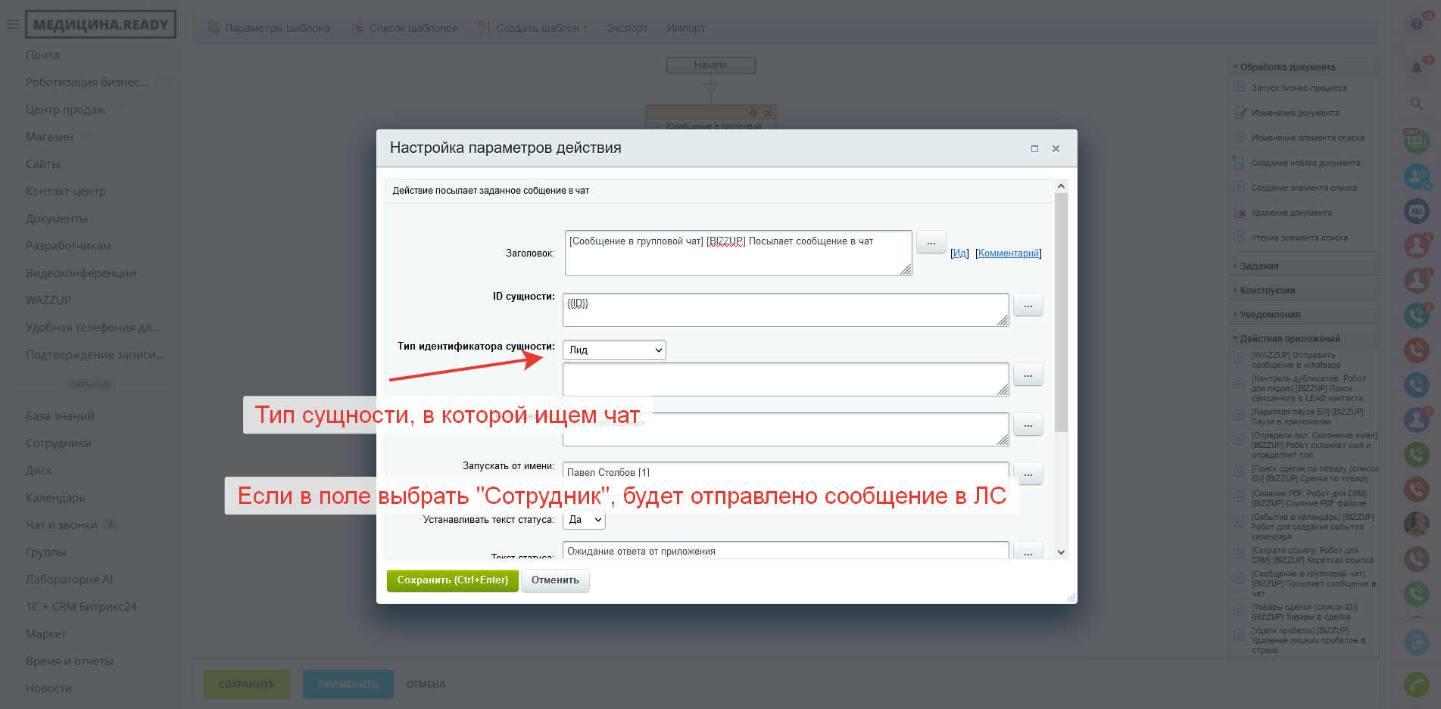Click the МЕДИЦИНА.READY logo
Viewport: 1441px width, 709px height.
(x=101, y=24)
